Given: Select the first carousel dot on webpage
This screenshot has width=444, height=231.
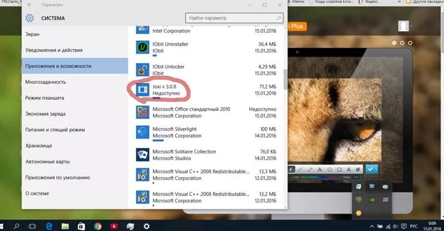Looking at the screenshot, I should pos(394,43).
